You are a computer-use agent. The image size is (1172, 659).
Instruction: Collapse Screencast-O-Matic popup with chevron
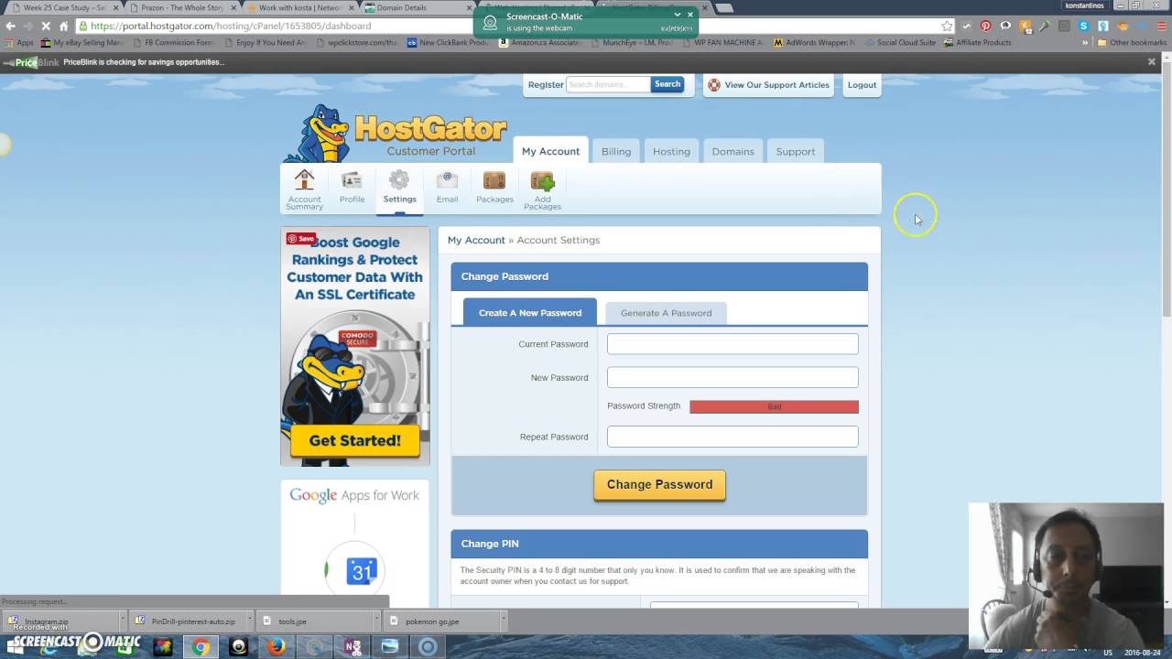(678, 15)
